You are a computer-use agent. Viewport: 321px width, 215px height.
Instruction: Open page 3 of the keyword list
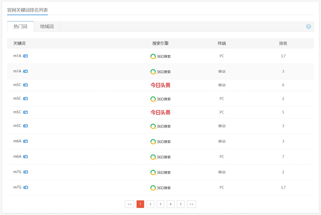160,204
